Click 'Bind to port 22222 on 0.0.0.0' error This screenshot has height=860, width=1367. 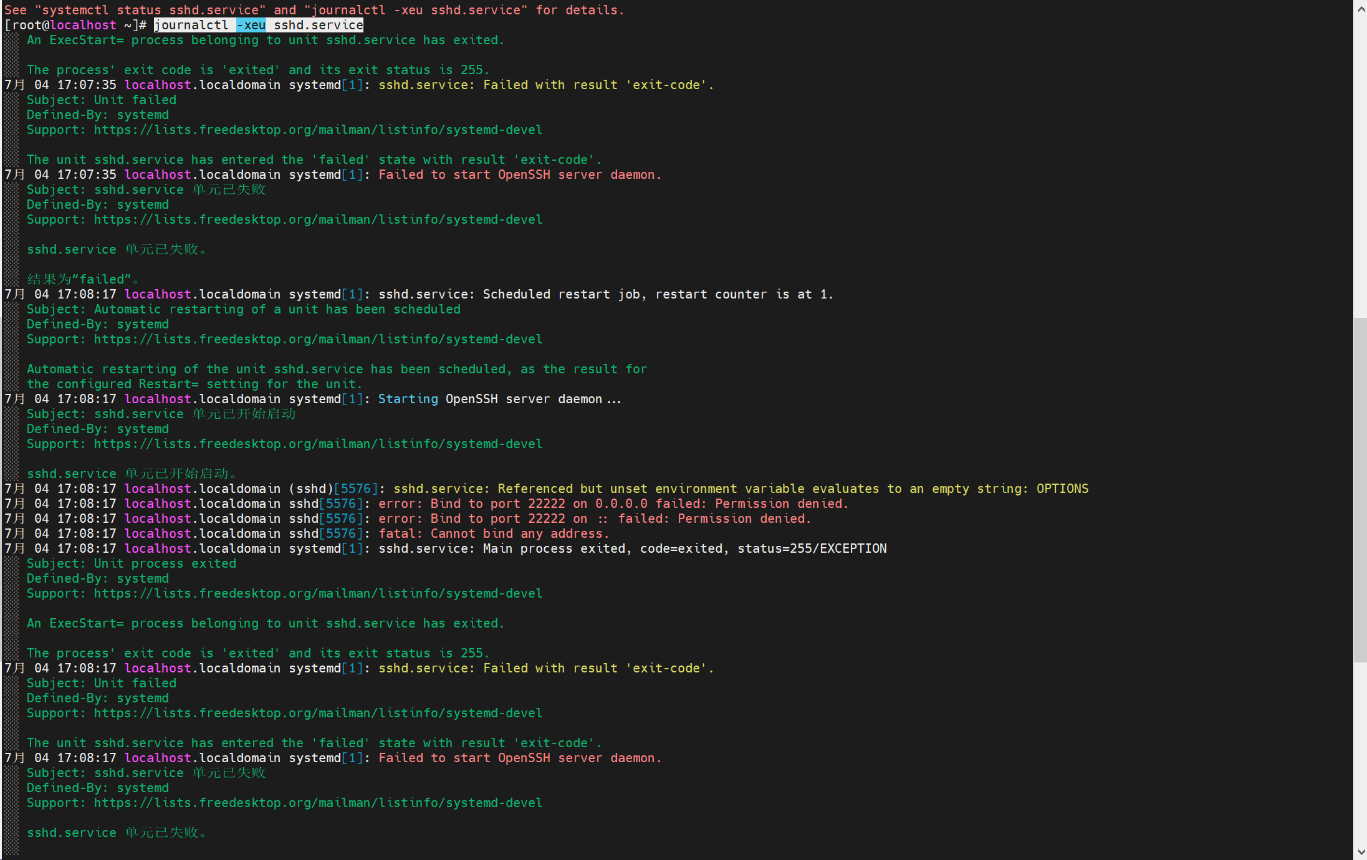click(x=539, y=504)
